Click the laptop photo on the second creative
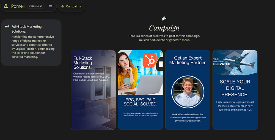The image size is (275, 140). pyautogui.click(x=149, y=85)
